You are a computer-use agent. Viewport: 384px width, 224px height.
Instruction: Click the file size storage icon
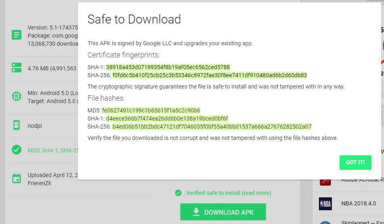coord(17,68)
